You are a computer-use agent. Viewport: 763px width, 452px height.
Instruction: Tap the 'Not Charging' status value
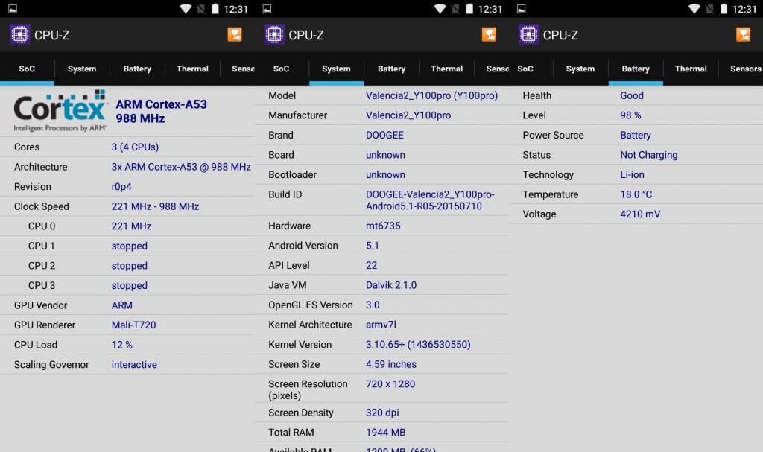click(x=649, y=155)
